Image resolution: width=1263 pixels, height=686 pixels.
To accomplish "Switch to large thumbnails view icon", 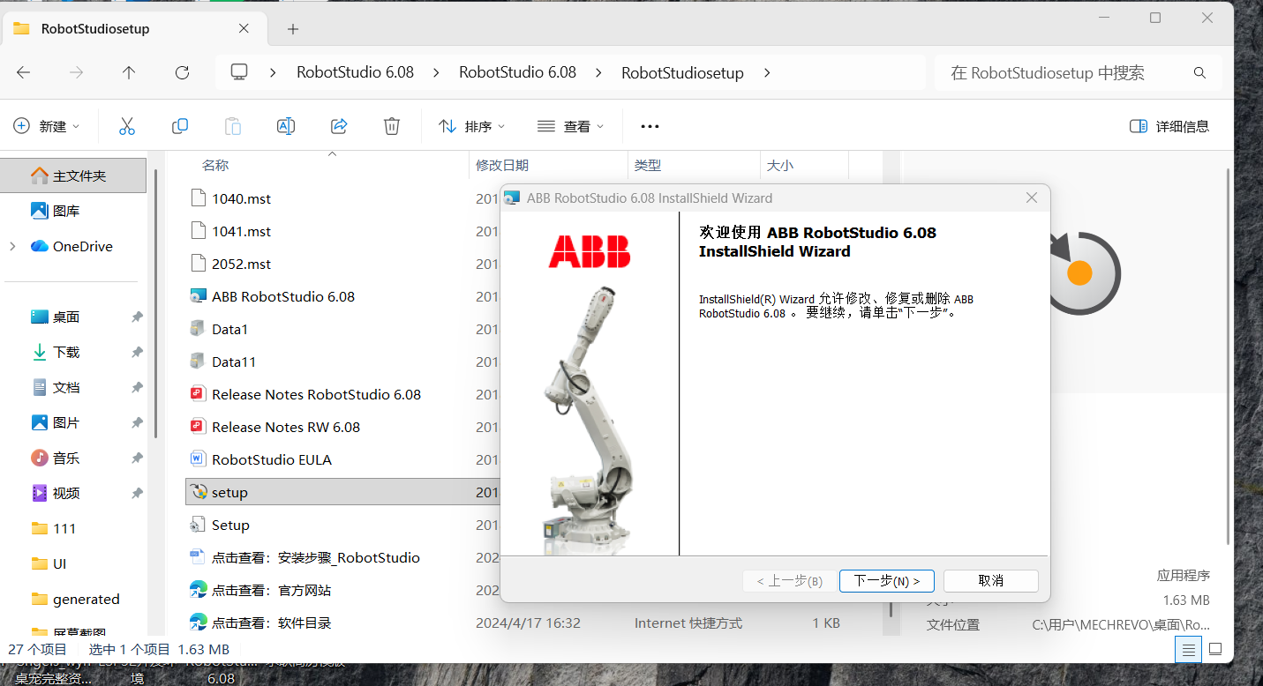I will coord(1215,650).
